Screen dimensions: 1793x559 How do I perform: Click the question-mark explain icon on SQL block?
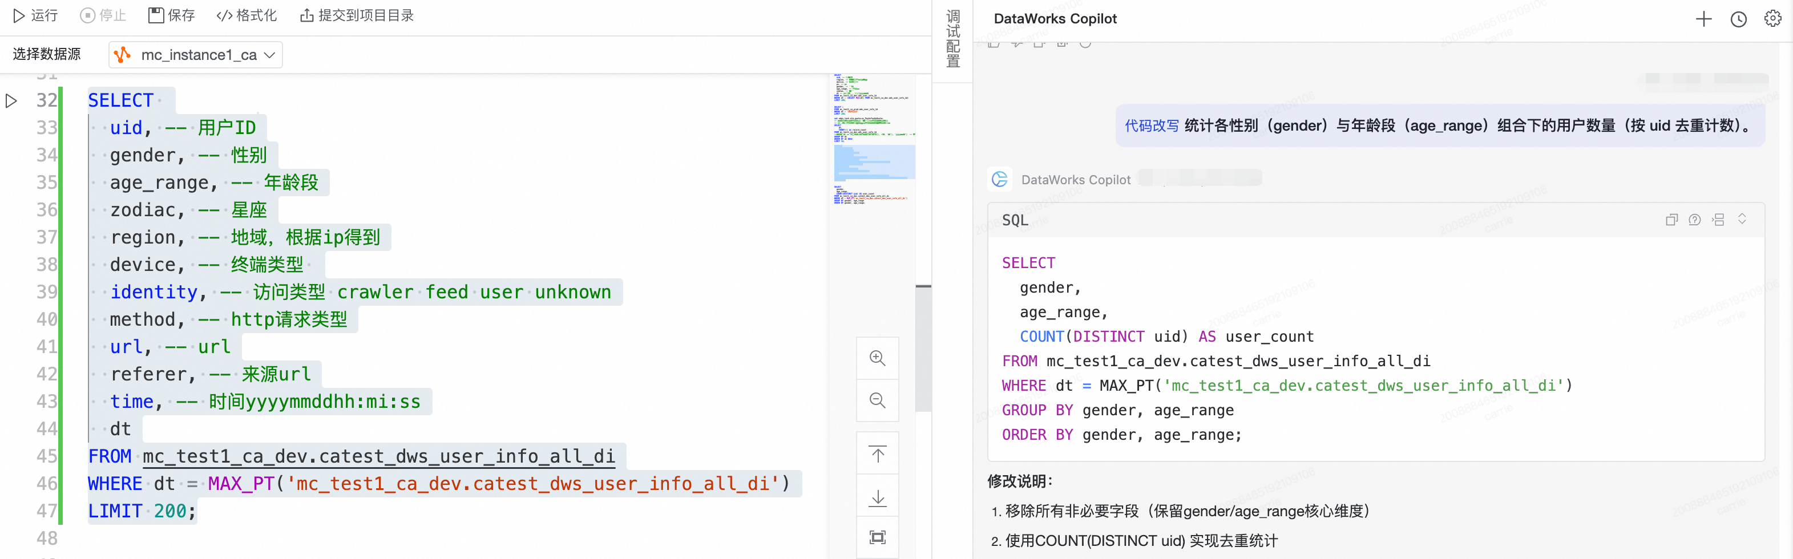[1695, 220]
